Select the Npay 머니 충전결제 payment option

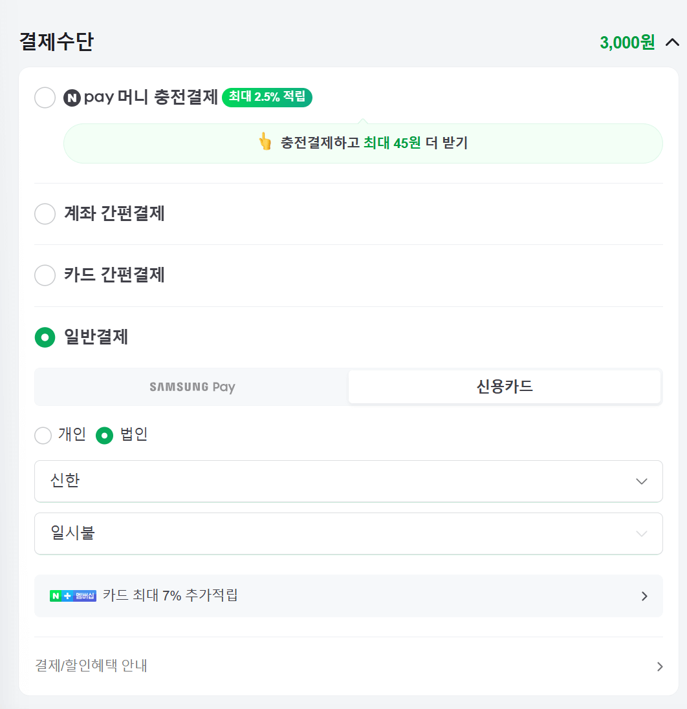coord(43,98)
